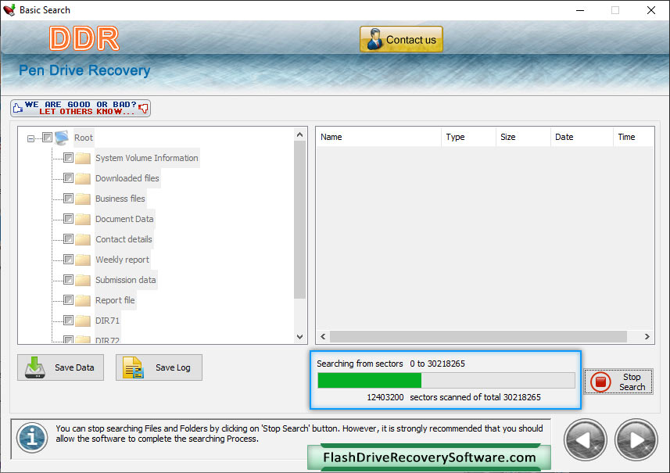Toggle the Root checkbox

tap(47, 137)
